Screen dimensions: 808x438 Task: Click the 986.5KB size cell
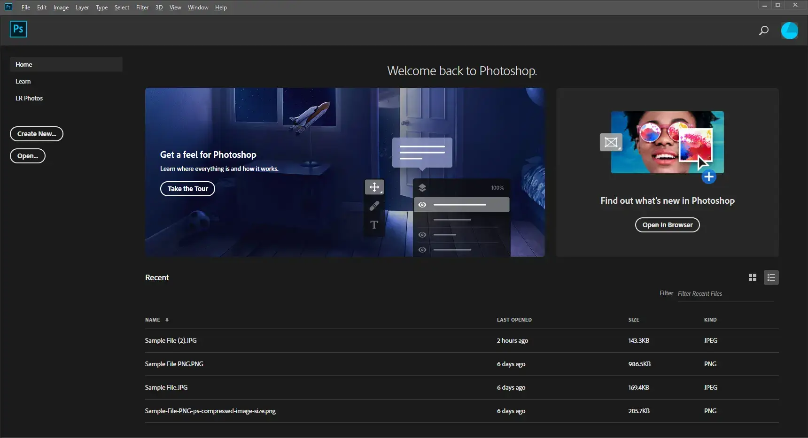click(x=639, y=364)
